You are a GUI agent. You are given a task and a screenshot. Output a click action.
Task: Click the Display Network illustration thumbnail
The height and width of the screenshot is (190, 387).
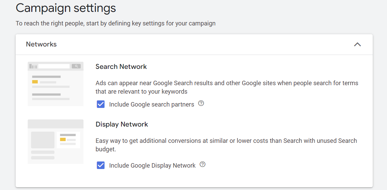pos(55,141)
